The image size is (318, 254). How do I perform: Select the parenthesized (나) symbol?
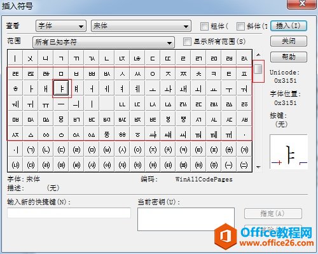pos(15,166)
